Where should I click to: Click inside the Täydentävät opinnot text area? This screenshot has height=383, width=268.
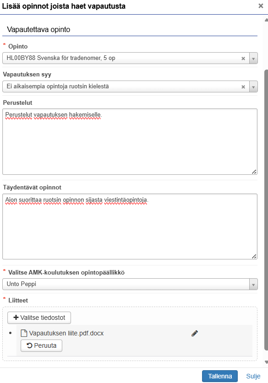tap(130, 227)
